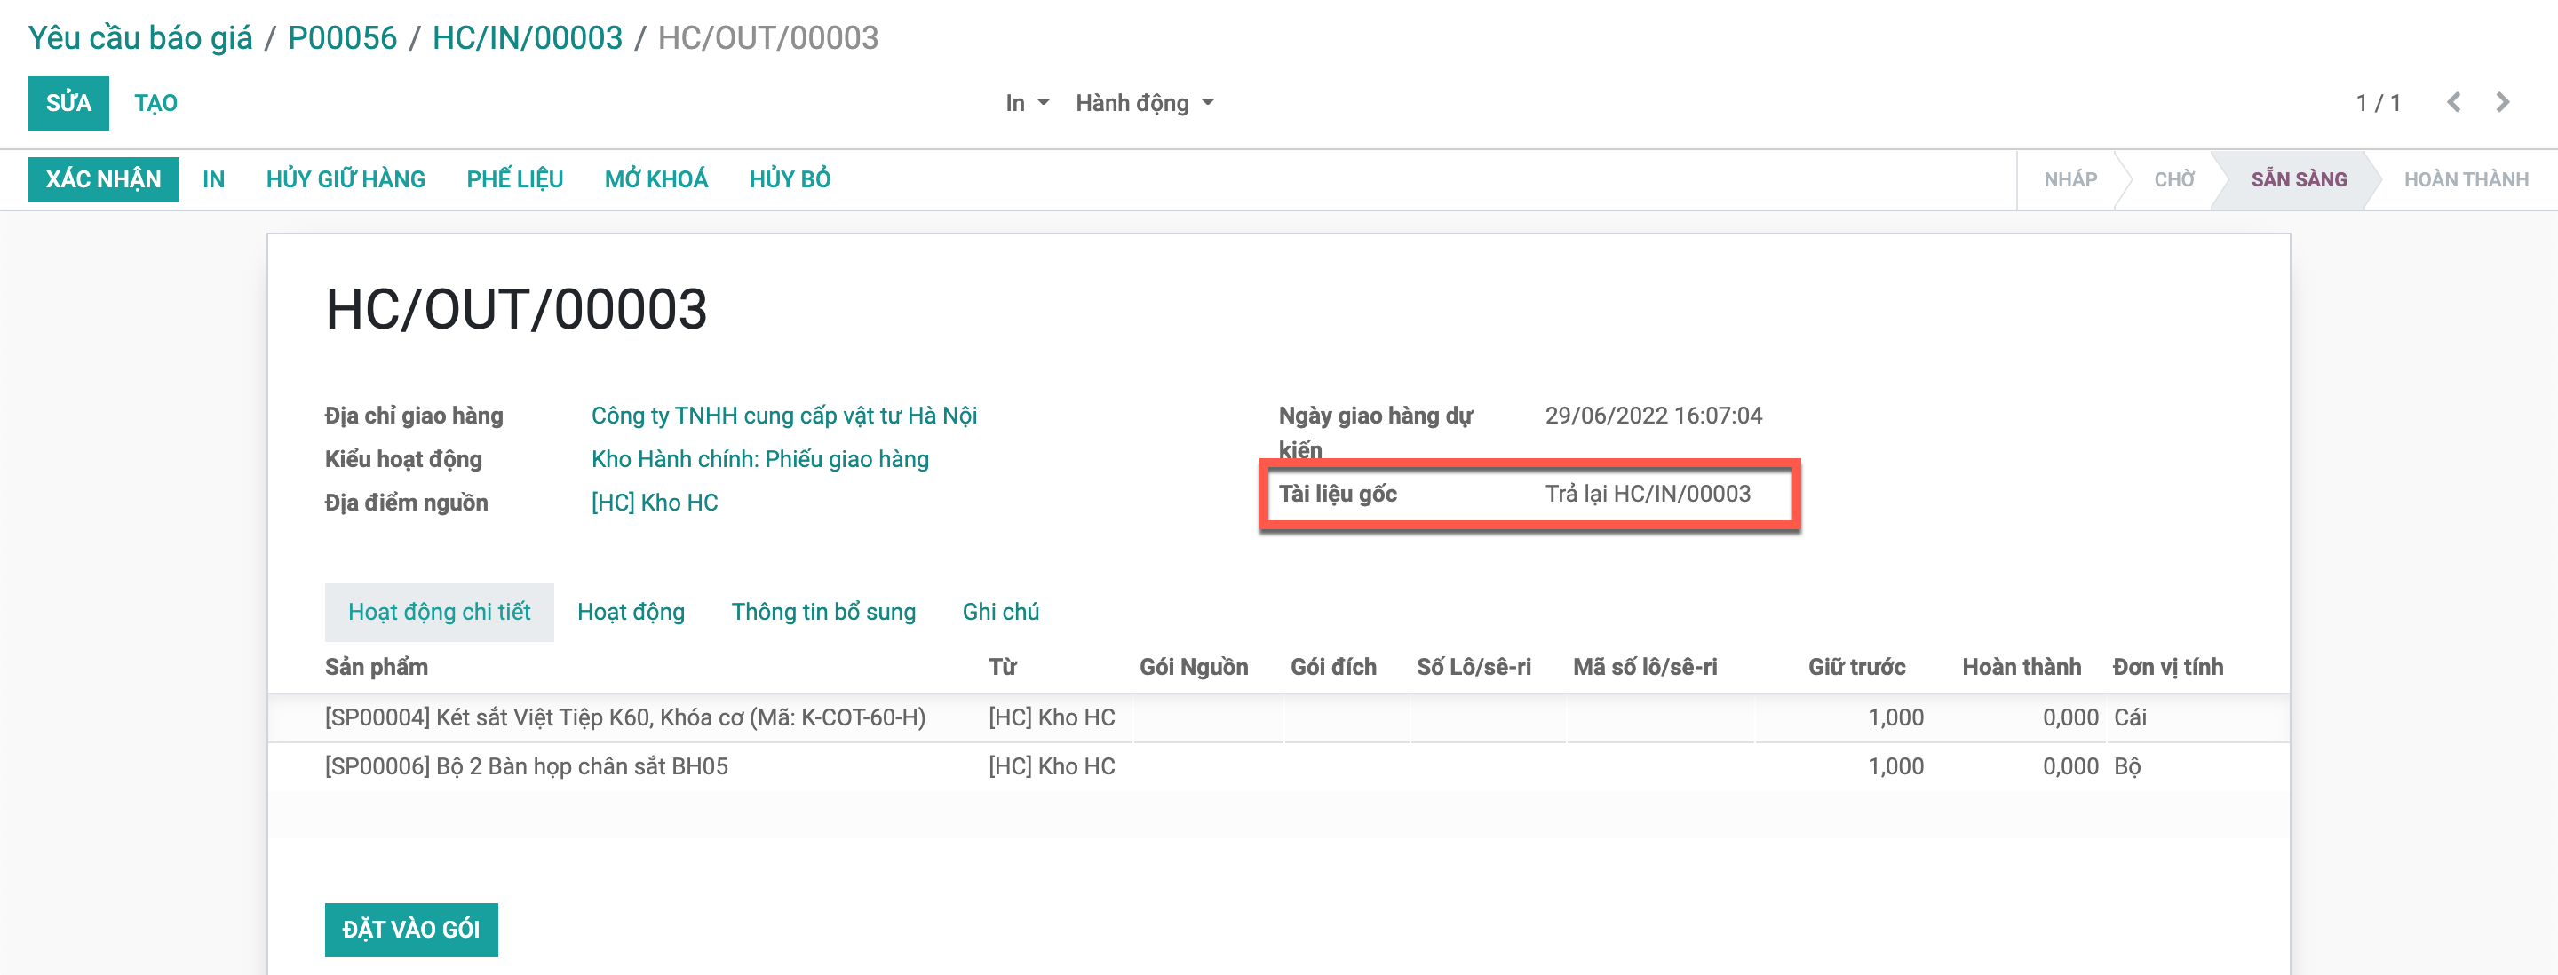Click the Két sắt Việt Tiệp product row

624,717
